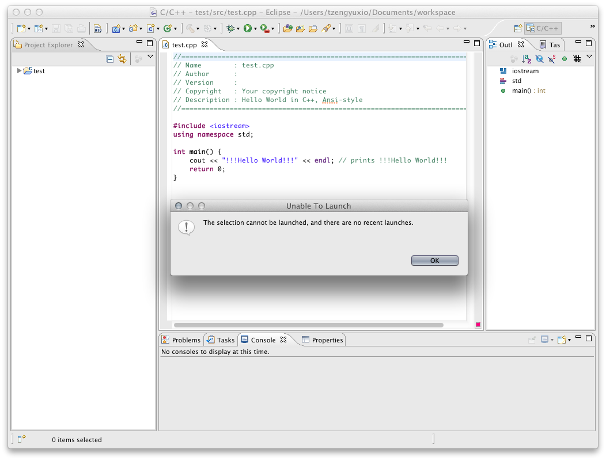606x460 pixels.
Task: Click the Debug bug icon
Action: coord(230,28)
